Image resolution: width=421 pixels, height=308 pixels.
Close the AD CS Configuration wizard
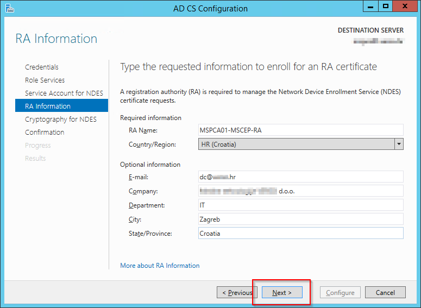pos(405,6)
